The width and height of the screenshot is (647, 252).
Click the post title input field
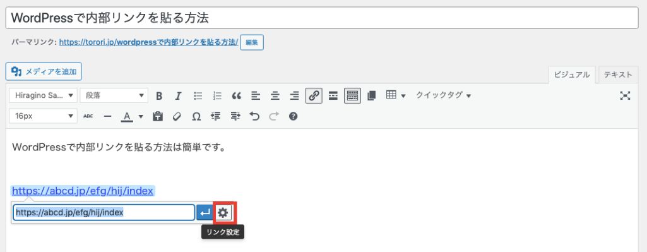322,18
